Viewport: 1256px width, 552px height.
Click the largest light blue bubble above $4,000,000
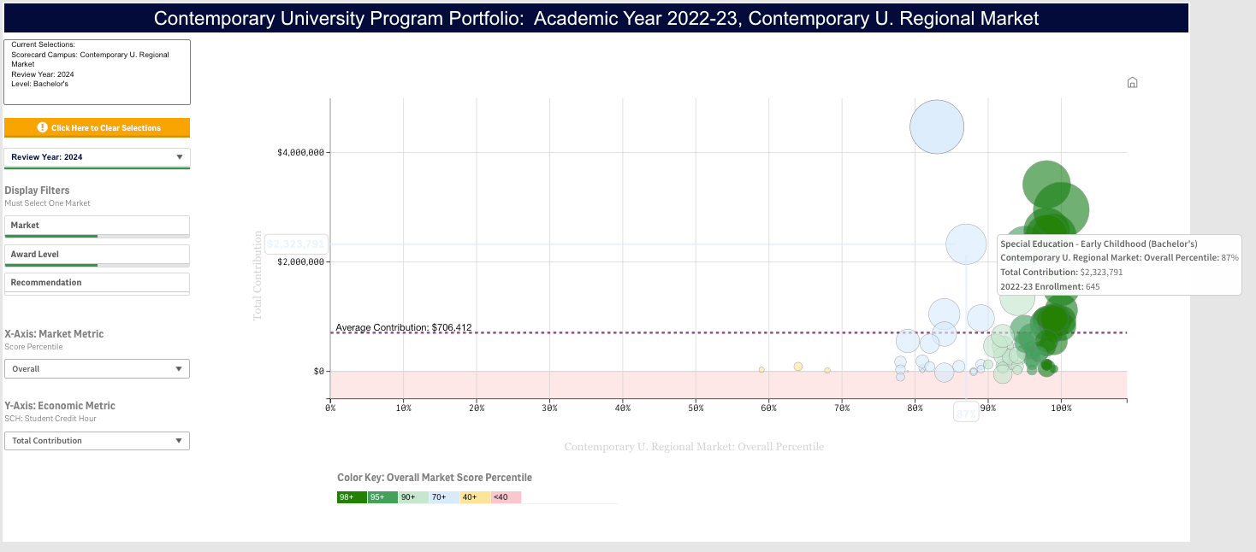point(937,126)
